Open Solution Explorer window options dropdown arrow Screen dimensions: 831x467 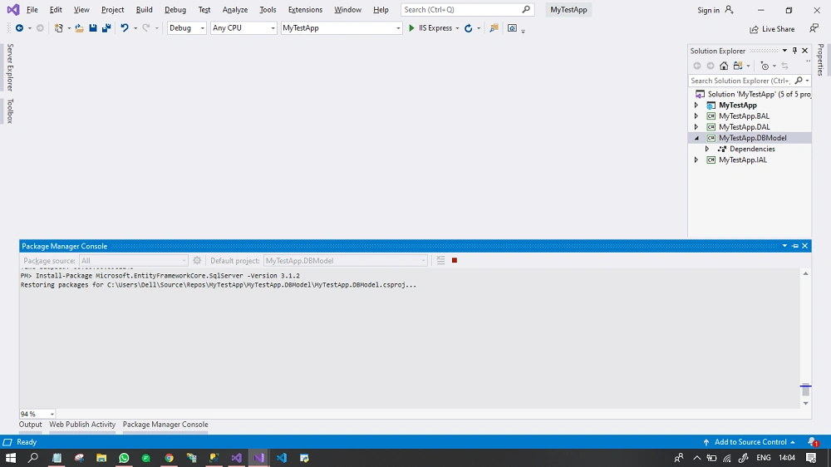785,51
